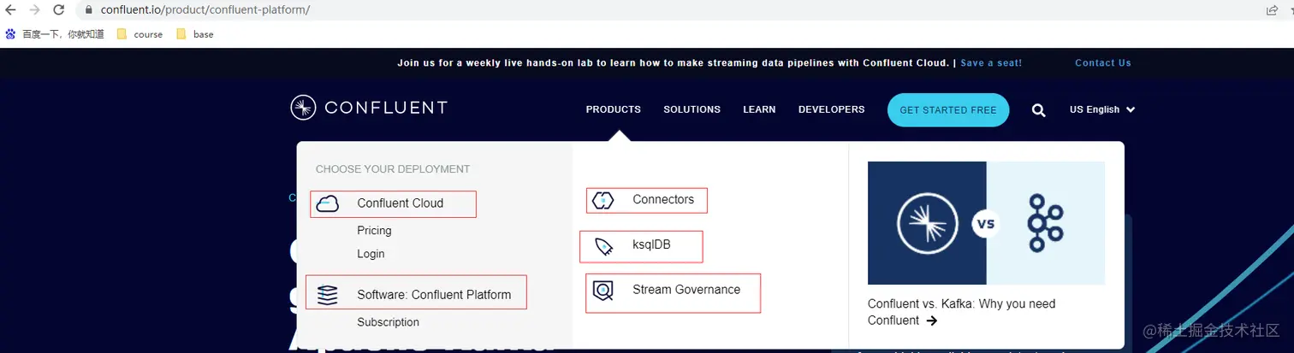Click Save a seat! link

pos(991,62)
